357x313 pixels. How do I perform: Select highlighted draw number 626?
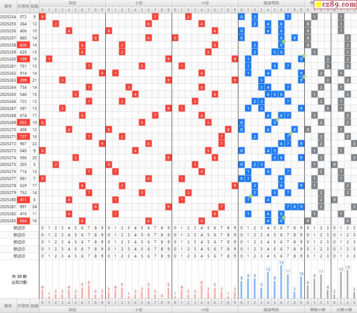coord(23,45)
